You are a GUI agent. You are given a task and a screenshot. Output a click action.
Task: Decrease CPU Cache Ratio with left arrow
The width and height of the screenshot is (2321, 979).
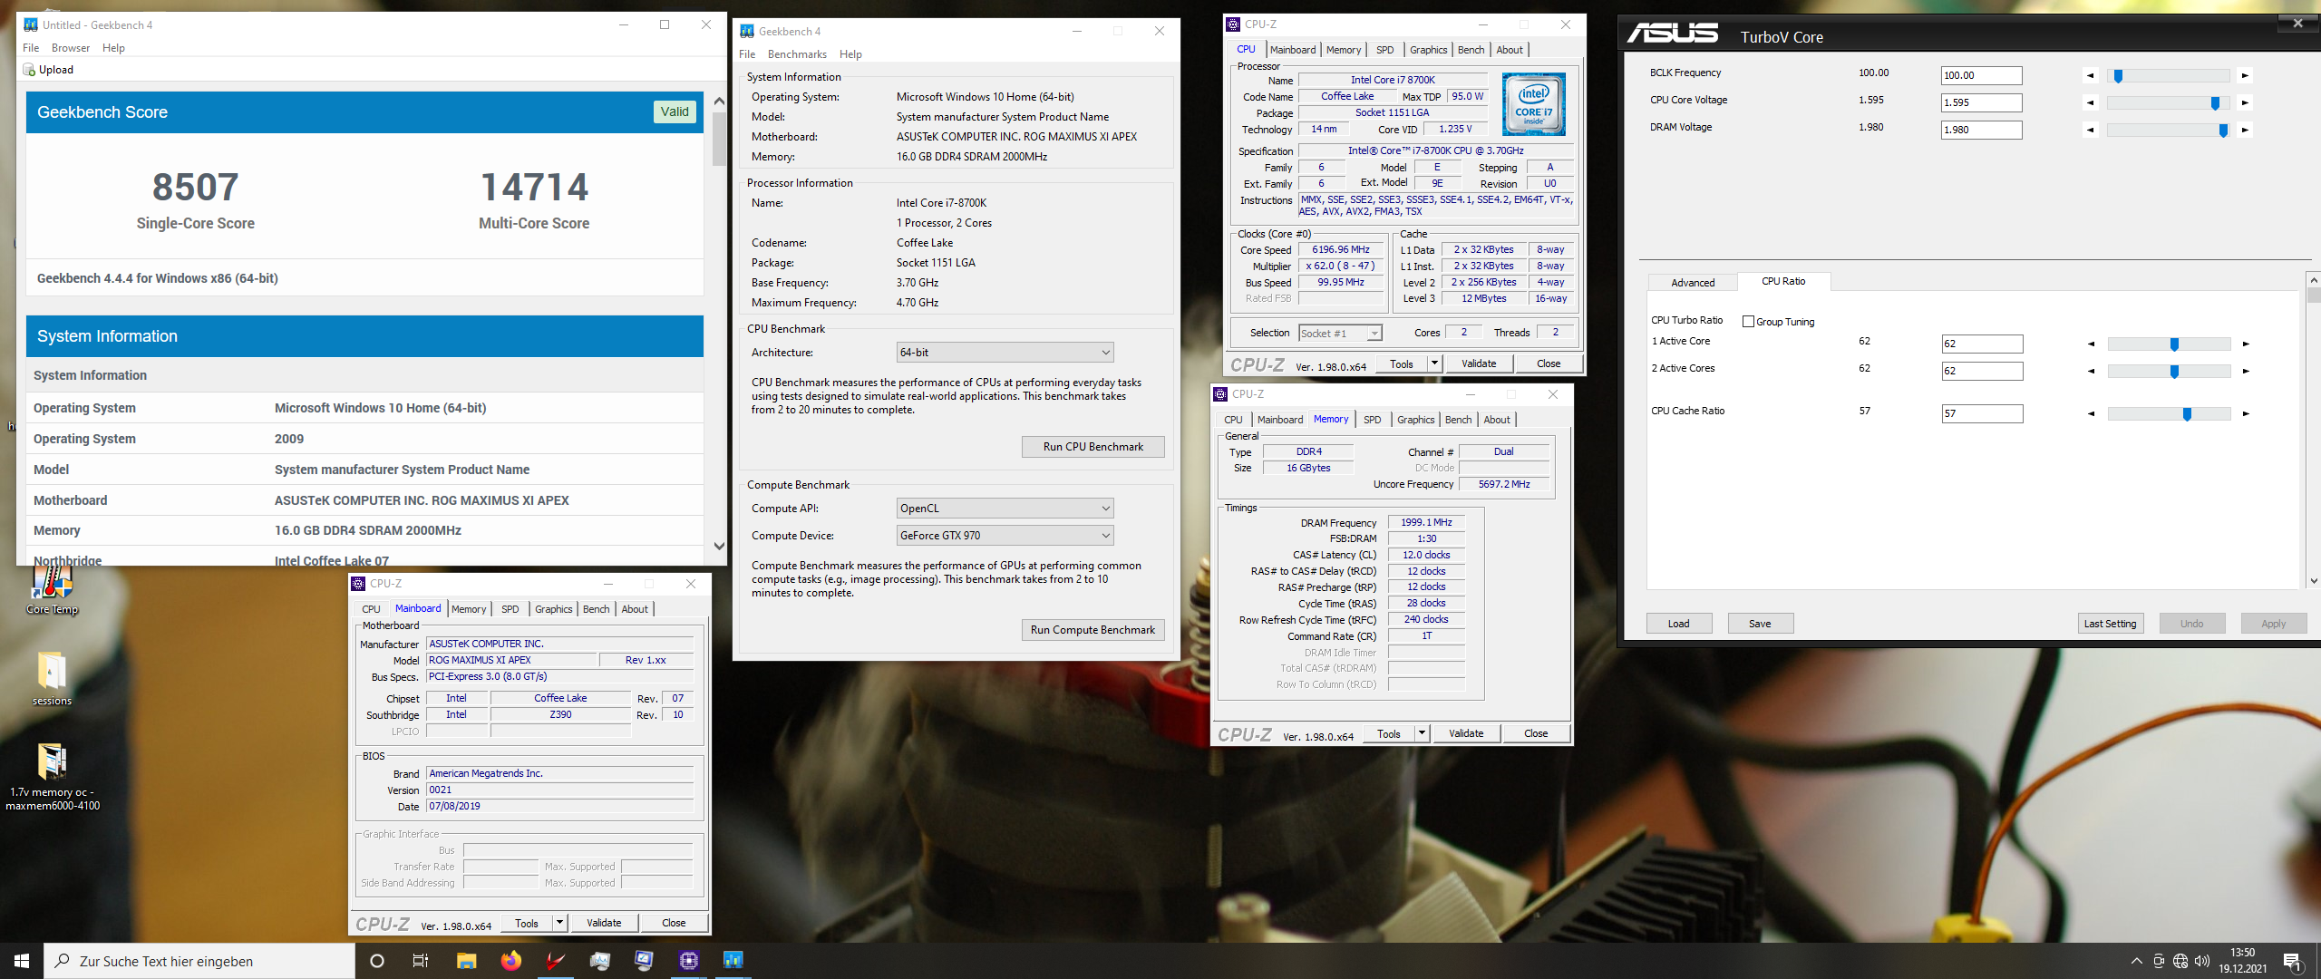2092,414
